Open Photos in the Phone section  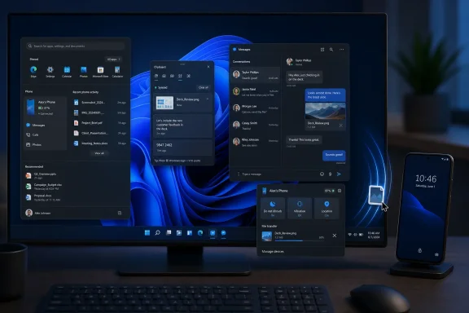coord(34,144)
